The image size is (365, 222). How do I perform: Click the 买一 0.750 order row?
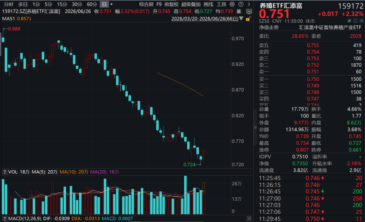point(310,79)
